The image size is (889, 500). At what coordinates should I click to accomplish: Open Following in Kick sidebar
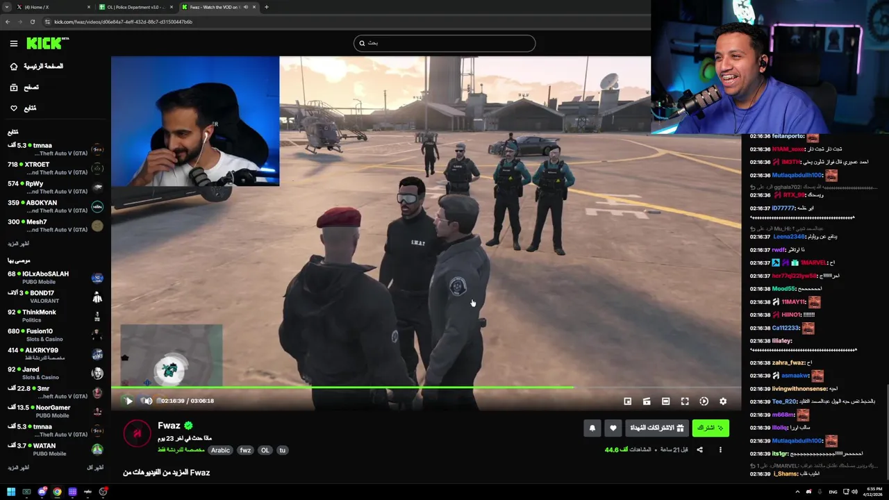tap(23, 108)
